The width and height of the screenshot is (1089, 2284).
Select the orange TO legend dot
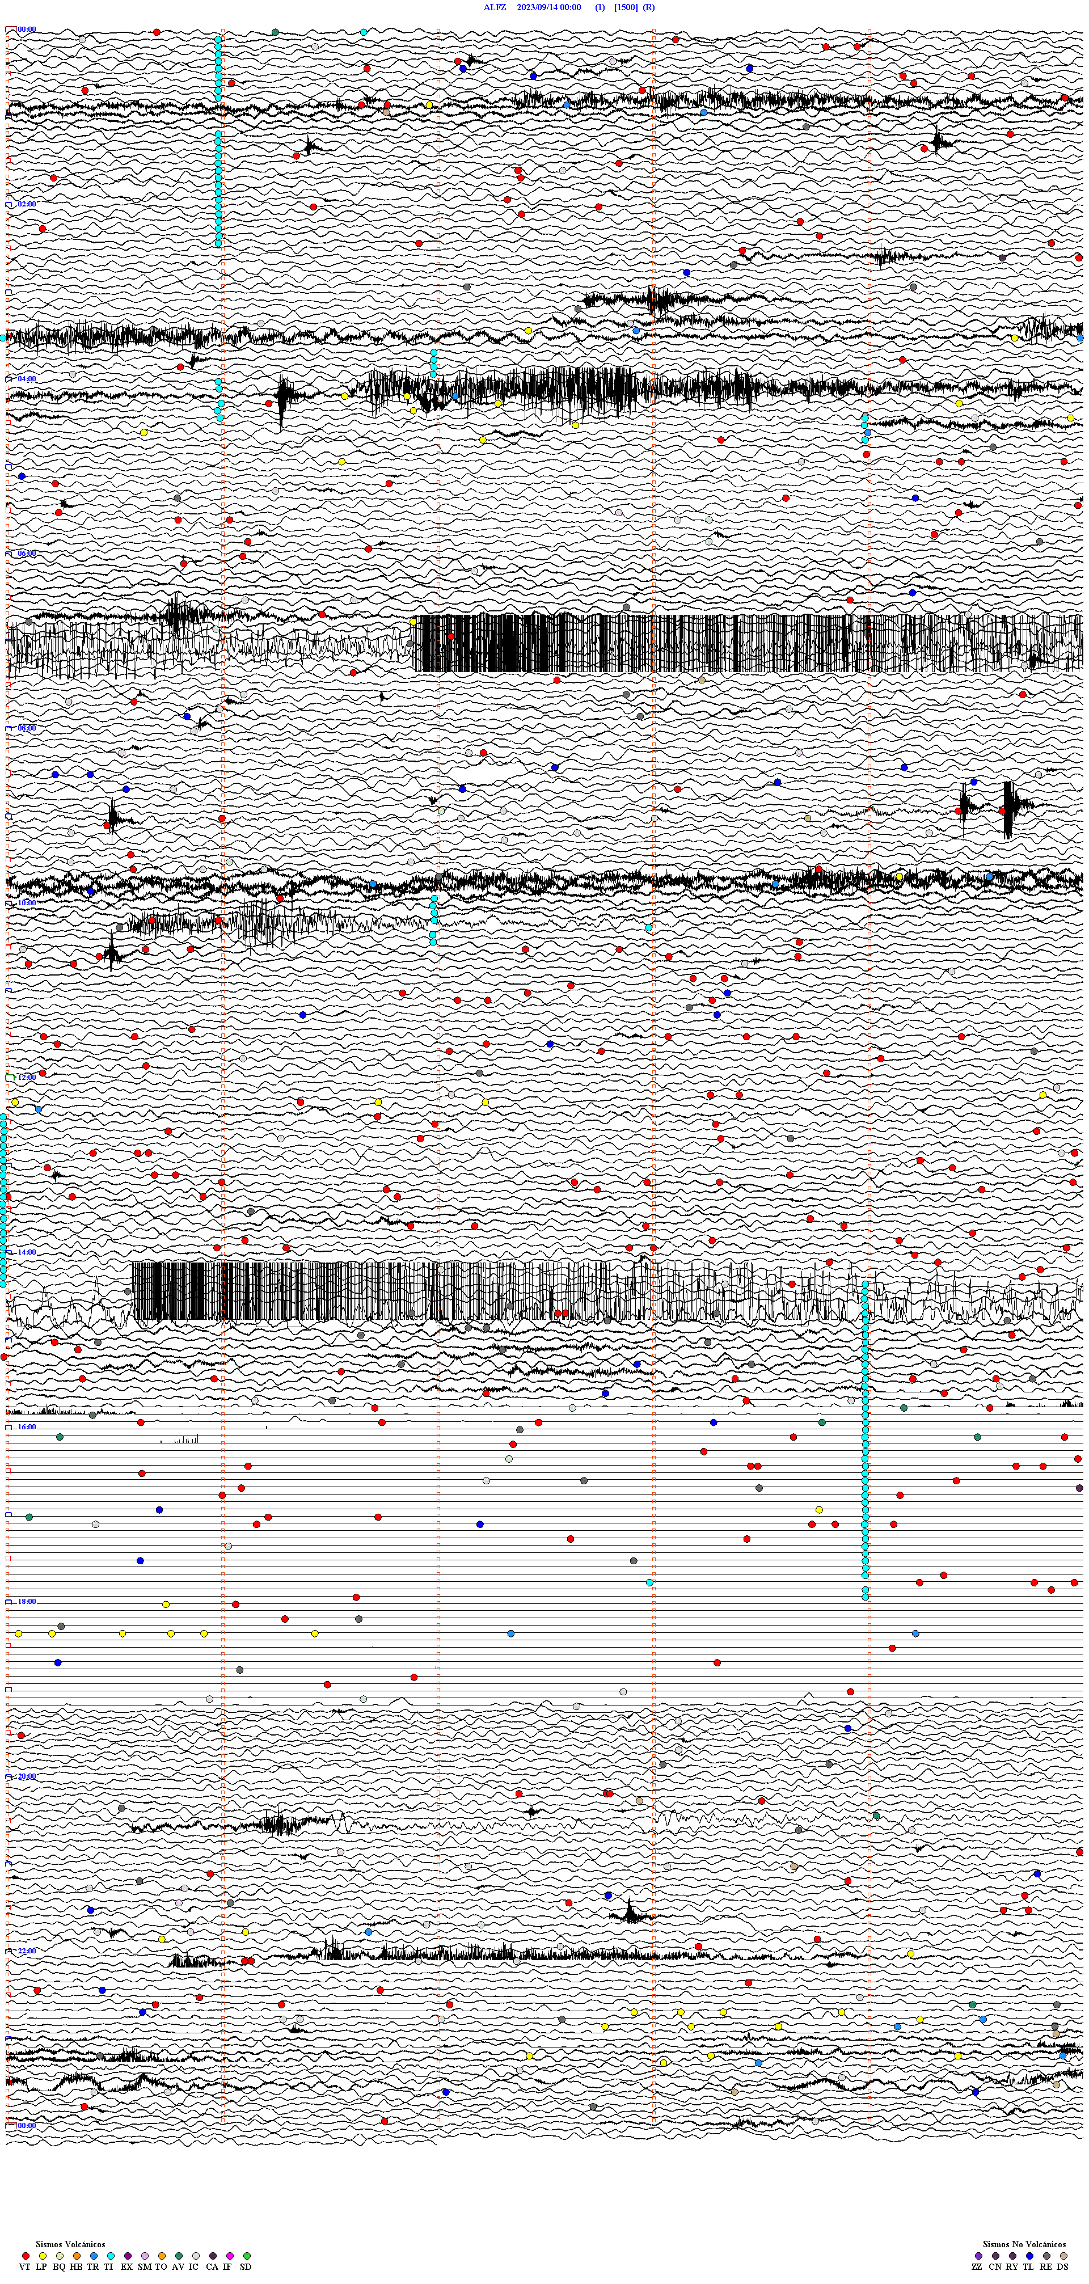click(x=162, y=2256)
